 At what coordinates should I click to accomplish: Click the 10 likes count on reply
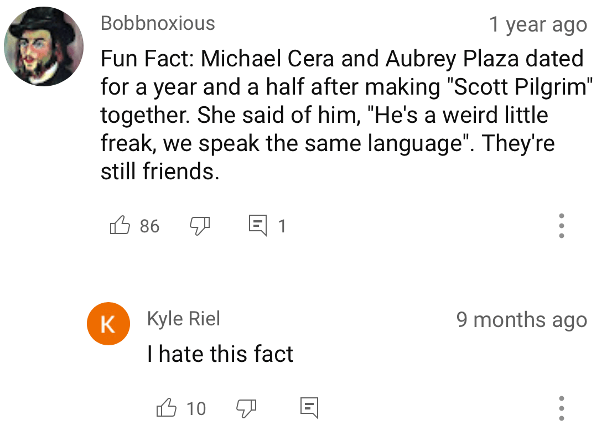point(196,409)
